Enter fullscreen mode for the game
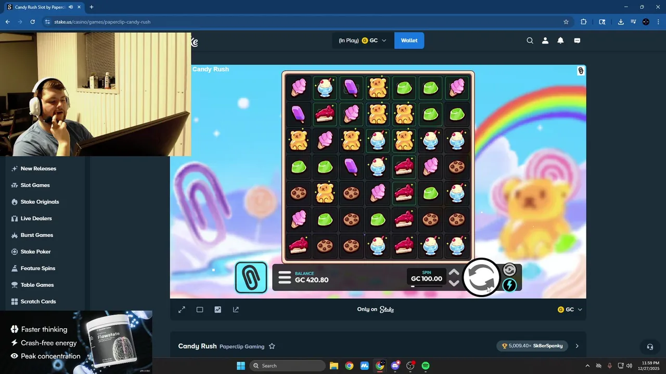Screen dimensions: 666x374 (182, 310)
